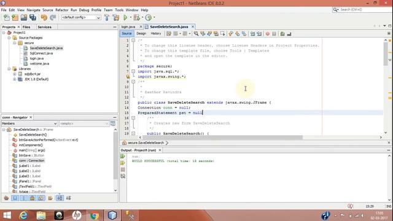Click the Last Edit icon in editor toolbar

pos(169,34)
